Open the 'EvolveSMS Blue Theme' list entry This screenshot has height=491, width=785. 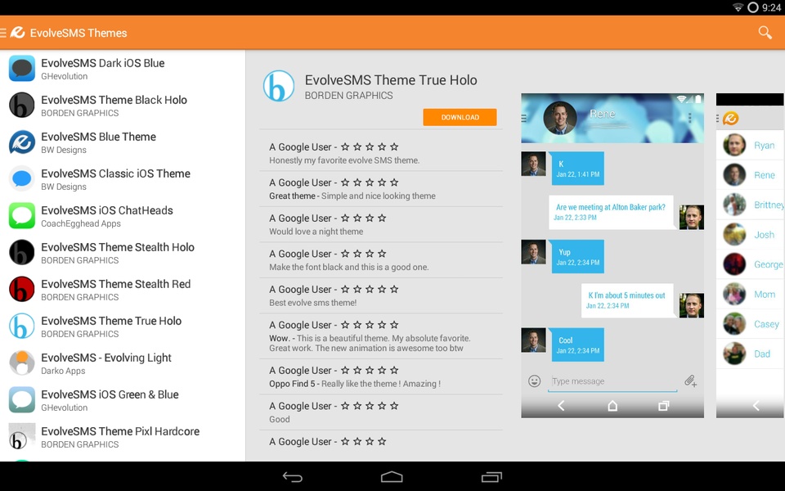(x=123, y=142)
